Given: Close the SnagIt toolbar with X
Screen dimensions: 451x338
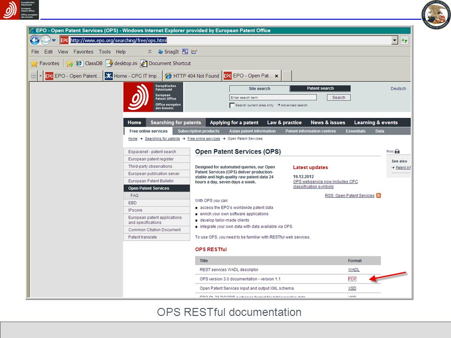Looking at the screenshot, I should coord(149,52).
